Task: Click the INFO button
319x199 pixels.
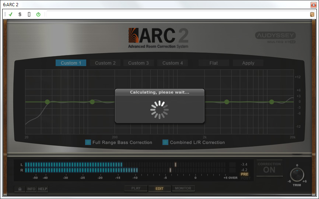Action: (31, 189)
